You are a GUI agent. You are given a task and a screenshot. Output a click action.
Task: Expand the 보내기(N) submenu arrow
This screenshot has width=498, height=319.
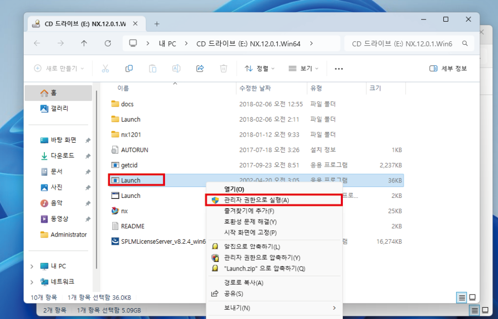334,308
